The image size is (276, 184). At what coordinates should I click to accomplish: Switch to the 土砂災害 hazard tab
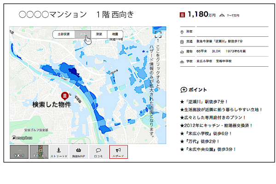tap(63, 34)
